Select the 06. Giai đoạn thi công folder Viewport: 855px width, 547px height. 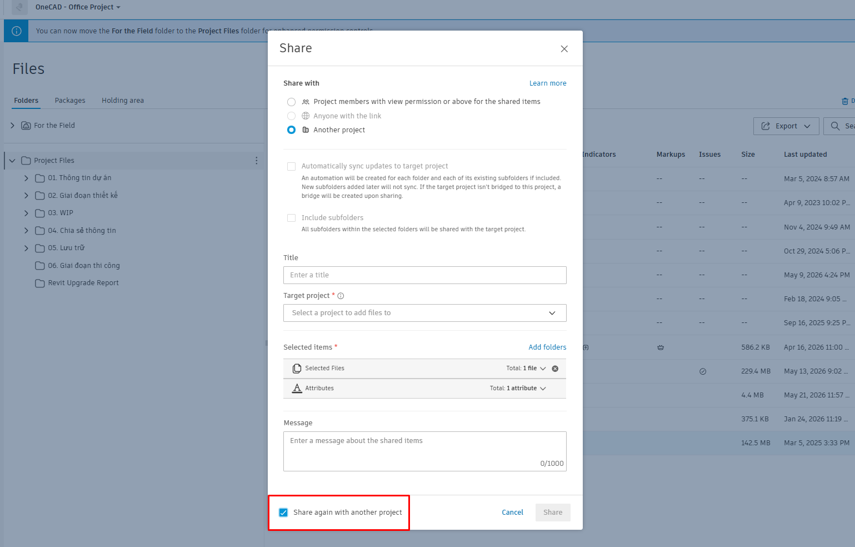tap(84, 266)
